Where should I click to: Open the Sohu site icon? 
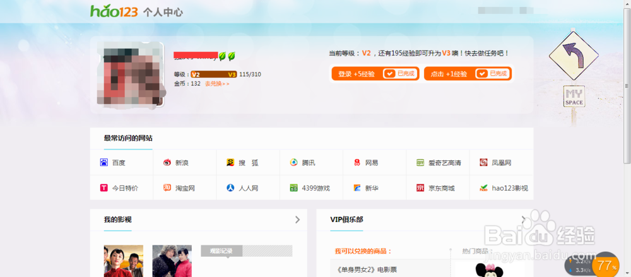tap(230, 163)
